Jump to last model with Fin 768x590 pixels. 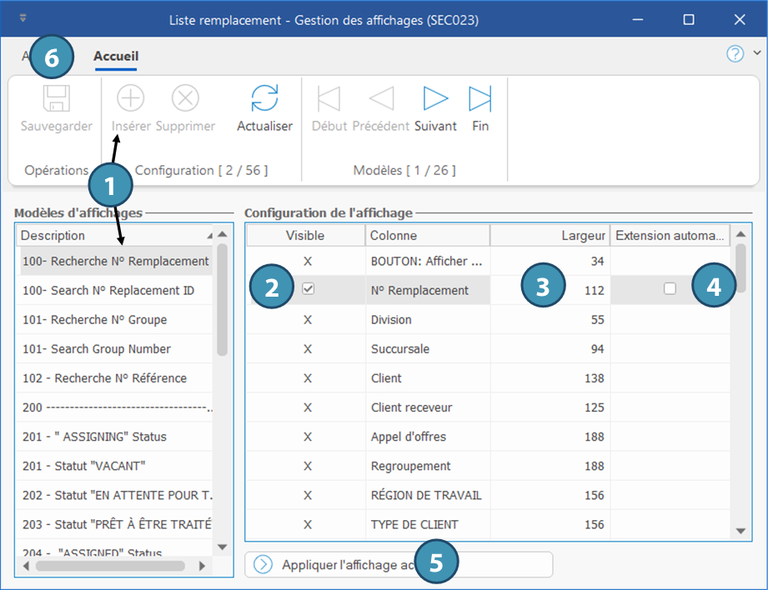[480, 99]
